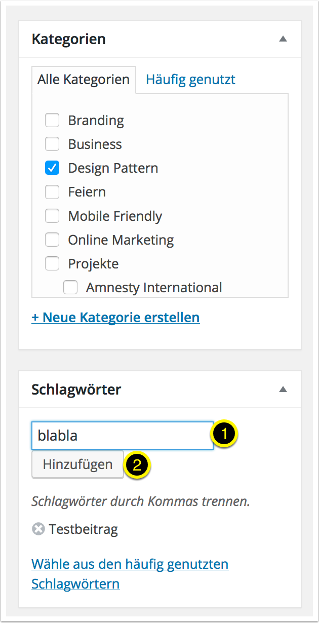The height and width of the screenshot is (623, 319).
Task: Switch to the Häufig genutzt tab
Action: 190,80
